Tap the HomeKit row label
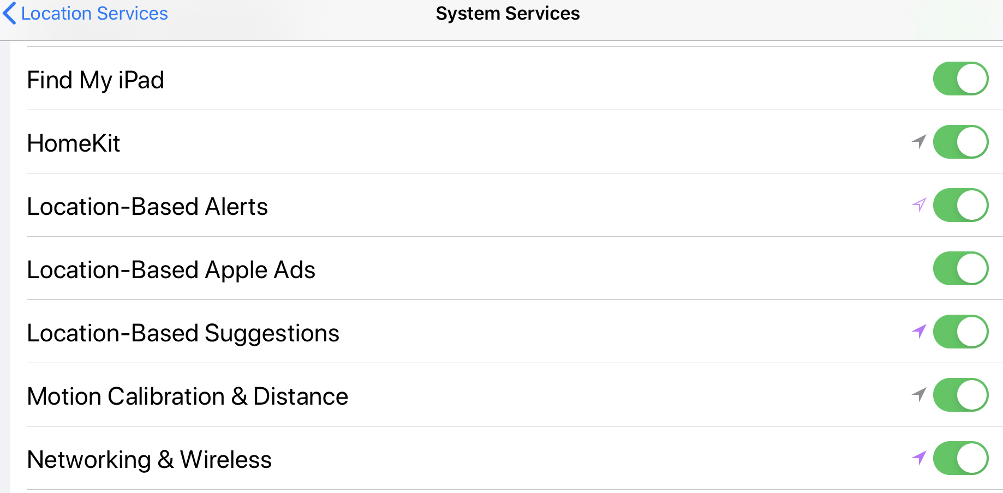The width and height of the screenshot is (1003, 493). coord(74,143)
